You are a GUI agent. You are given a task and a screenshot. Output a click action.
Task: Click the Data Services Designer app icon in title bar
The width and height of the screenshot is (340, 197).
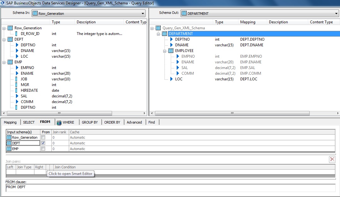coord(3,3)
